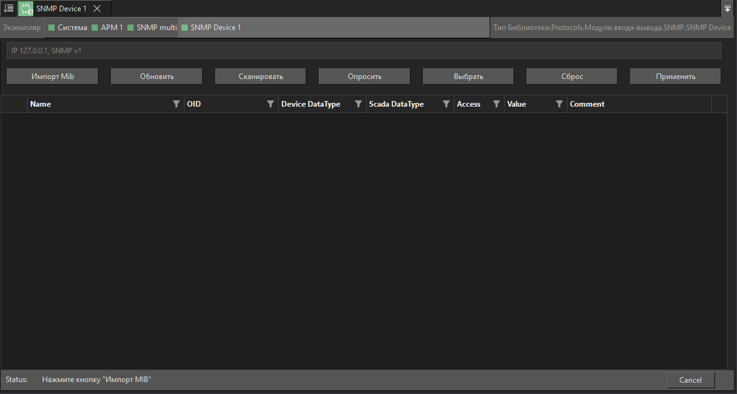This screenshot has height=394, width=737.
Task: Cancel the current operation via Cancel button
Action: click(690, 380)
